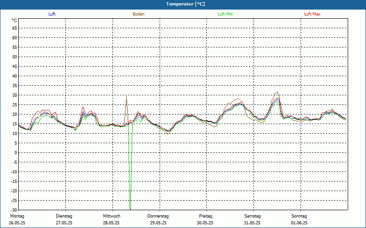
Task: Click the 'Dienstag' day label
Action: [64, 216]
